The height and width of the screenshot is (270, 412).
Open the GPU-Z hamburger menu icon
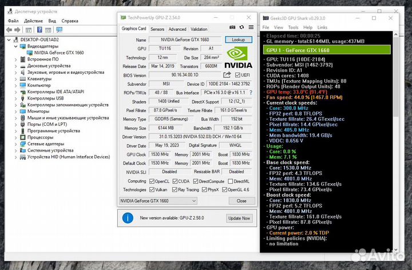251,27
